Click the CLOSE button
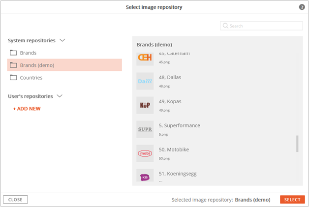Screen dimensions: 309x207 [15, 200]
